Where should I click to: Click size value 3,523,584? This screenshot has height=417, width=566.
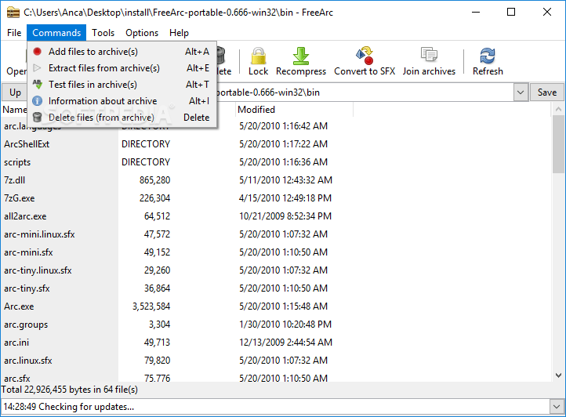[x=151, y=306]
